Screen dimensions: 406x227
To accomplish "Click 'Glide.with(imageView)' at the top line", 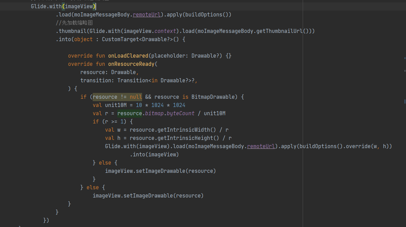I will pyautogui.click(x=63, y=6).
